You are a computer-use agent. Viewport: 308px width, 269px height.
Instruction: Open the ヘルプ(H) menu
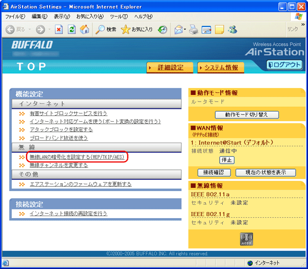143,16
